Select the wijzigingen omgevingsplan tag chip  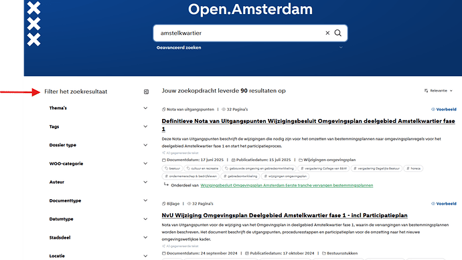pos(285,176)
